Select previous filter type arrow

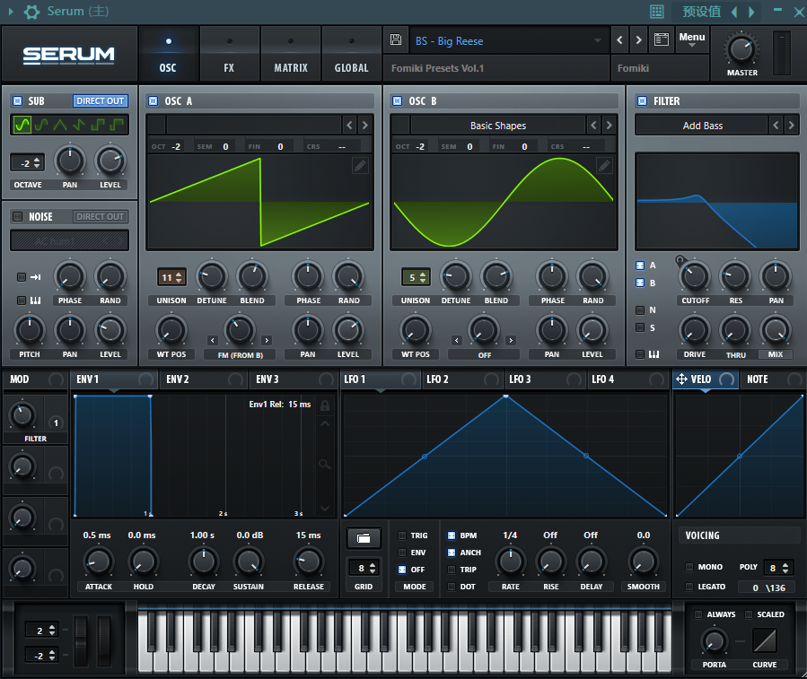[x=776, y=125]
